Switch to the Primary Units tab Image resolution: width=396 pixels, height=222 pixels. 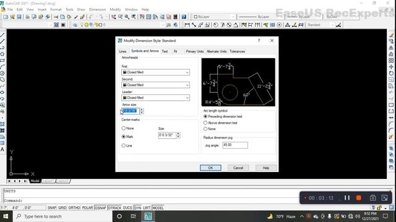tap(195, 51)
